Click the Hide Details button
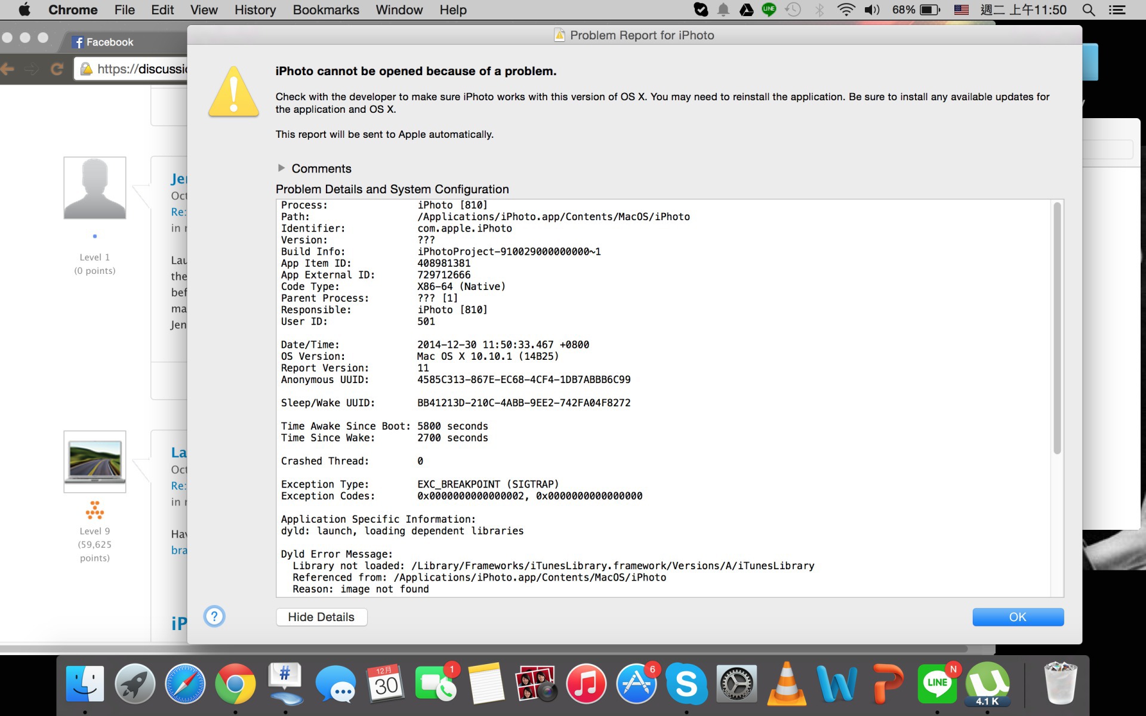The image size is (1146, 716). tap(321, 617)
